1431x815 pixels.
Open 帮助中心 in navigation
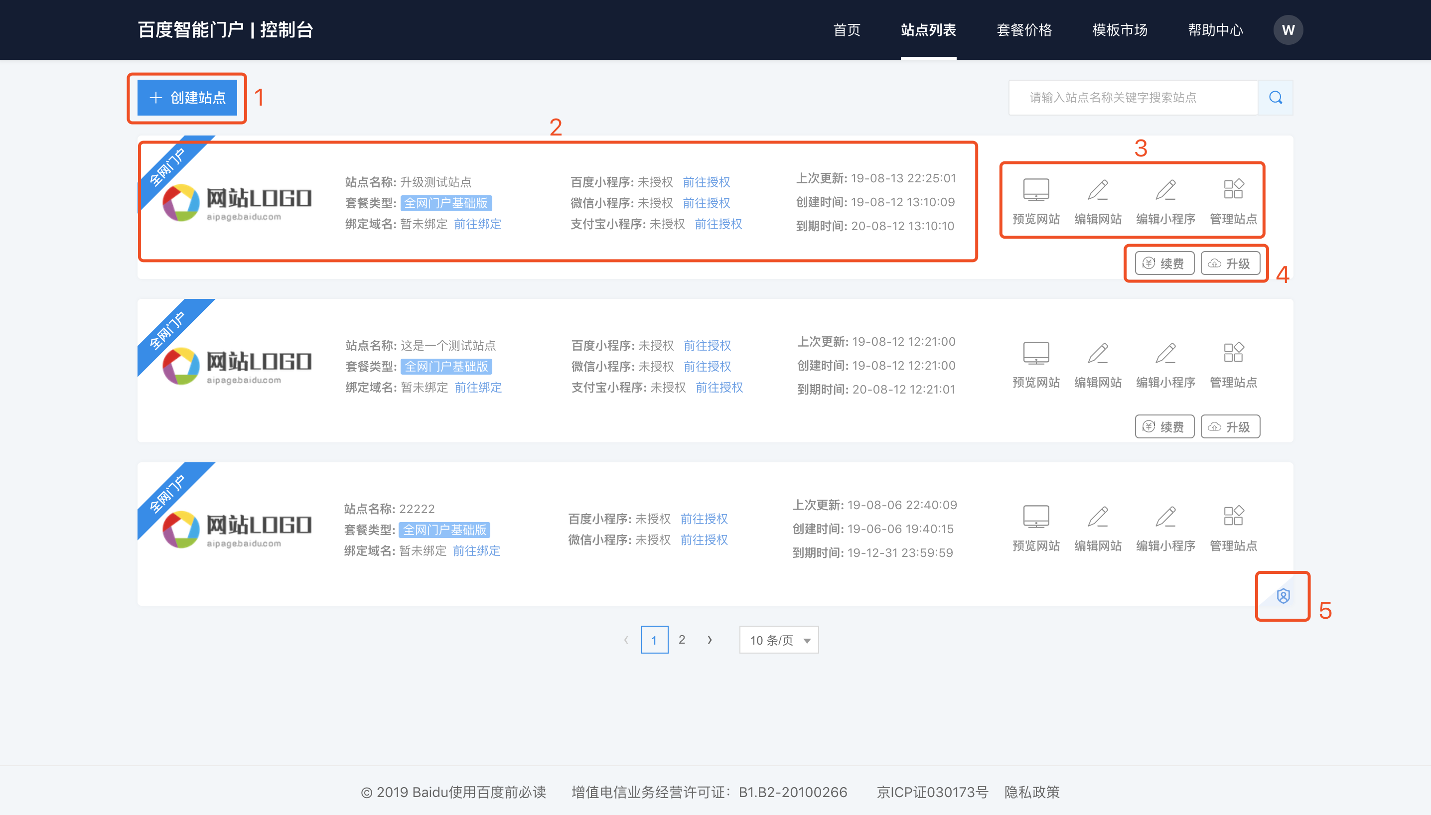coord(1215,30)
